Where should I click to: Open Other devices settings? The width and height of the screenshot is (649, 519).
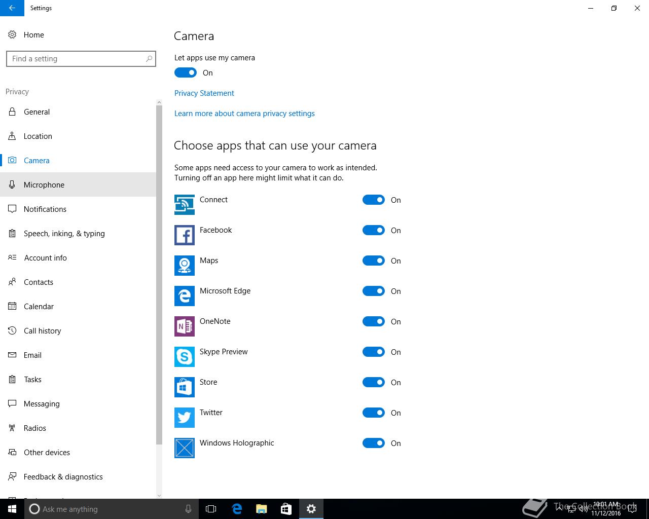pos(78,452)
